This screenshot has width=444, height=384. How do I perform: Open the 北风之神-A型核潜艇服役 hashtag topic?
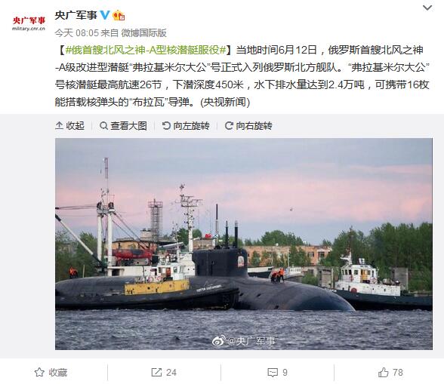[146, 50]
